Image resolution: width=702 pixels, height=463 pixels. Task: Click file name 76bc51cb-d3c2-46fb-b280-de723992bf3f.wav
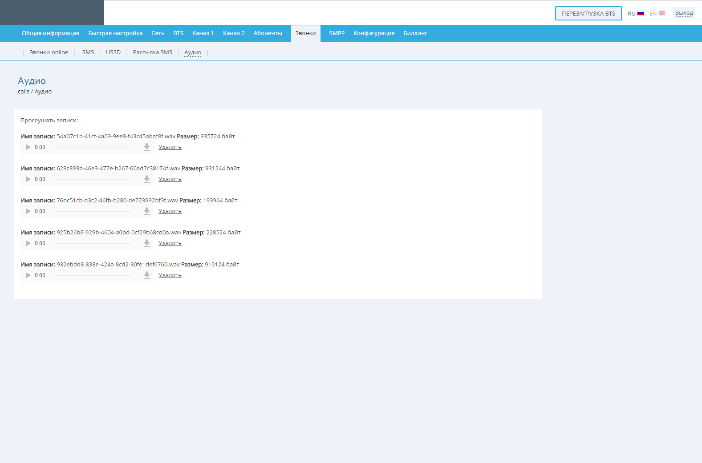coord(118,201)
